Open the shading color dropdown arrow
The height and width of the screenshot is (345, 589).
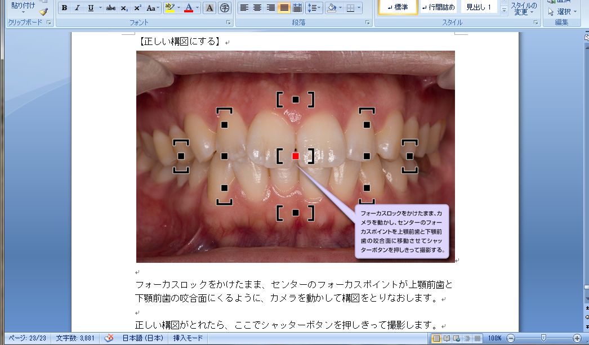point(340,8)
